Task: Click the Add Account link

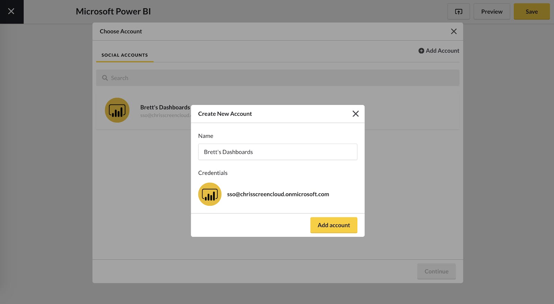Action: pos(439,51)
